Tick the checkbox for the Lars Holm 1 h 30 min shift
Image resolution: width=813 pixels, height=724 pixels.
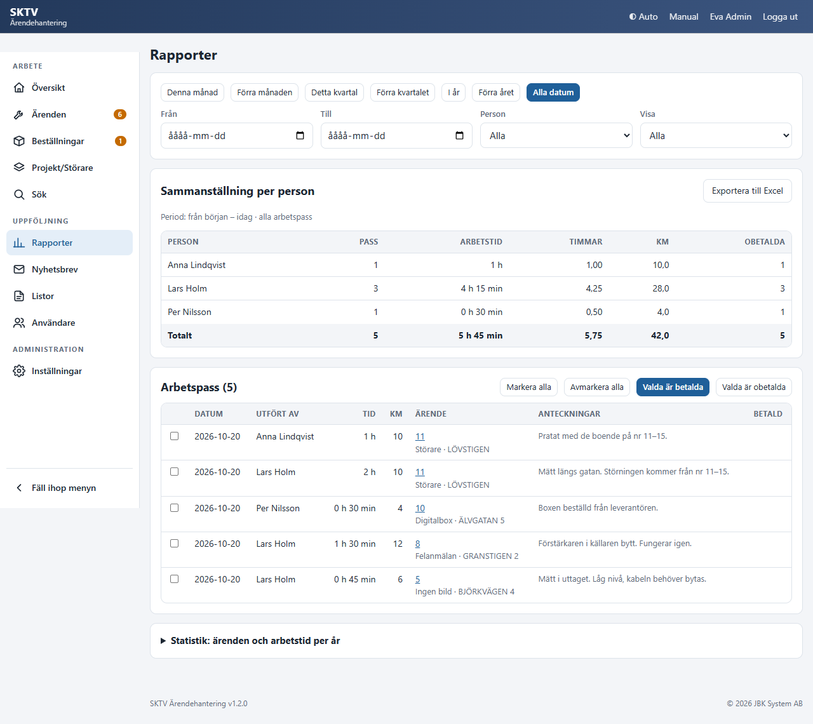(x=174, y=544)
